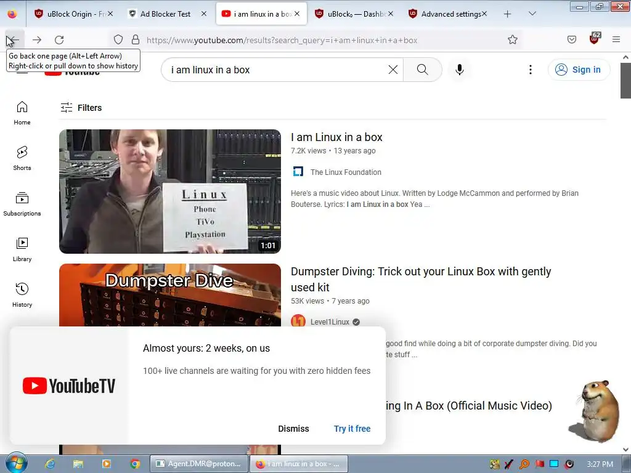Click the page vertical scrollbar thumb
Screen dimensions: 631x473
pos(625,80)
